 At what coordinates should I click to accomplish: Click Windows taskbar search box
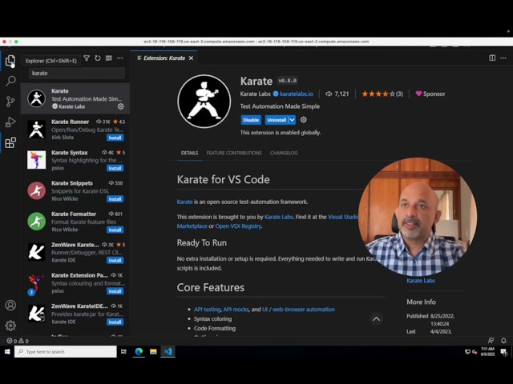(66, 352)
